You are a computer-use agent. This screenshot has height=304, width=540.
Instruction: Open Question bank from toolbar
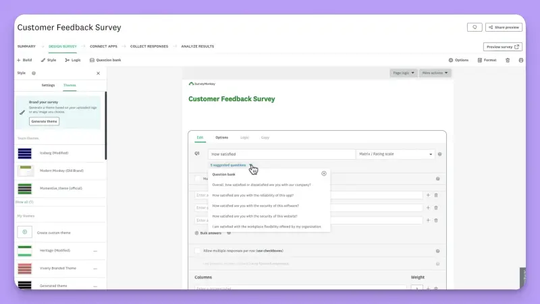pos(105,60)
